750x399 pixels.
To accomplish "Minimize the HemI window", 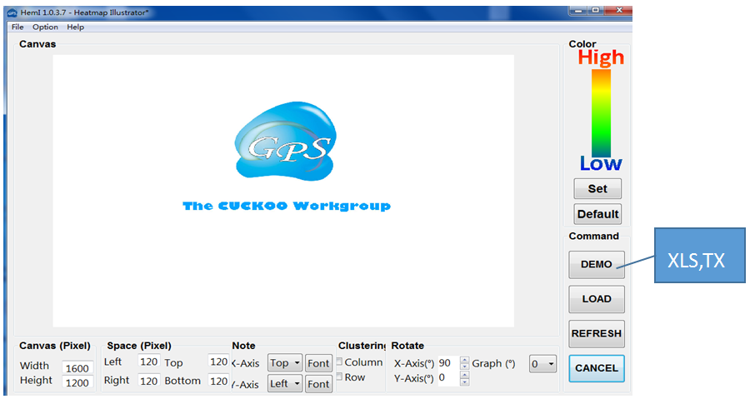I will coord(578,11).
